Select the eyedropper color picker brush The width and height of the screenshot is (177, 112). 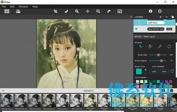pos(160,47)
